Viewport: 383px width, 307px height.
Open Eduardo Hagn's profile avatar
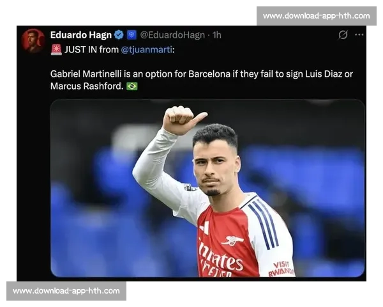33,41
